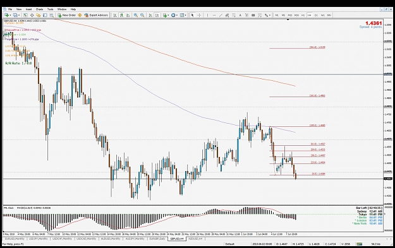Open the Strategy Tester icon
This screenshot has height=248, width=395.
51,15
